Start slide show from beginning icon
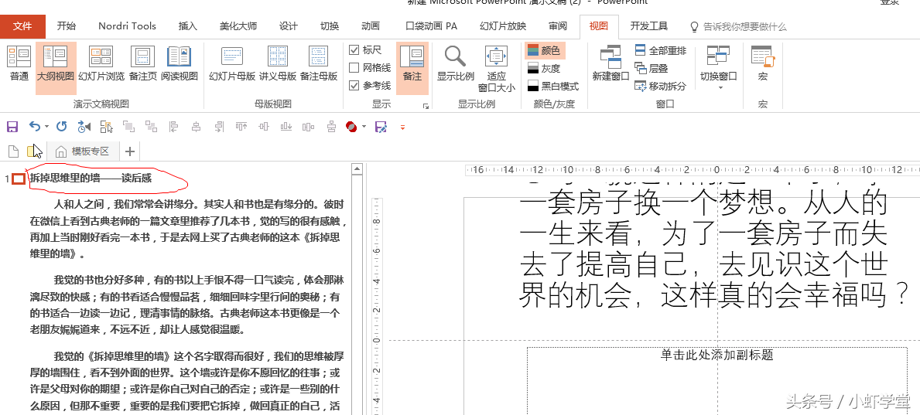 [x=84, y=126]
